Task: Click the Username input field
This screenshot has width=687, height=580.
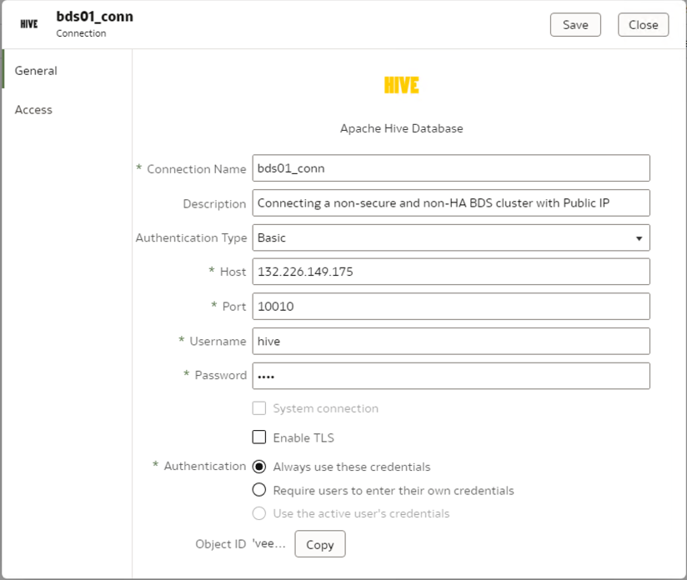Action: click(x=450, y=341)
